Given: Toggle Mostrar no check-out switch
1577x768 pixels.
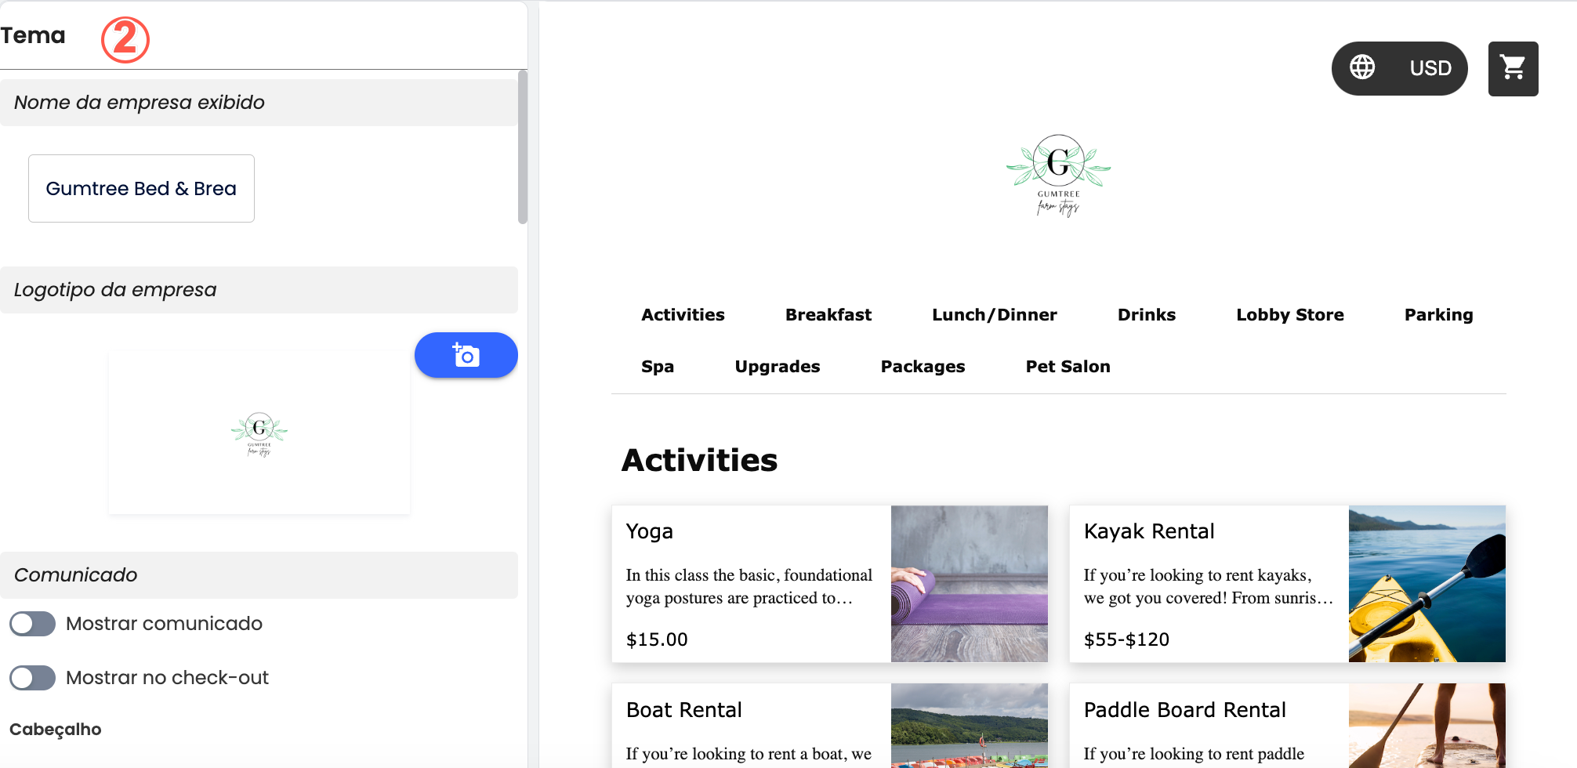Looking at the screenshot, I should click(32, 678).
